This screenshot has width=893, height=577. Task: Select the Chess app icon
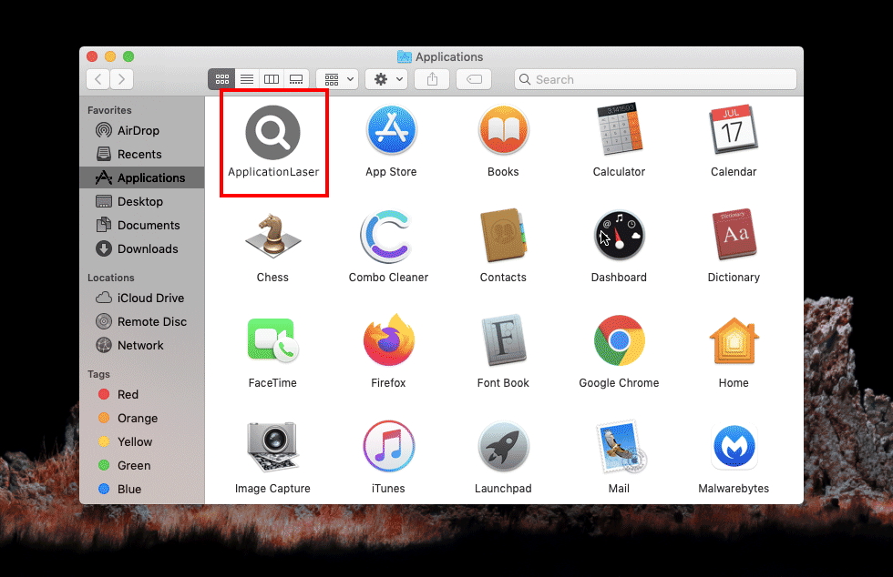pos(272,235)
